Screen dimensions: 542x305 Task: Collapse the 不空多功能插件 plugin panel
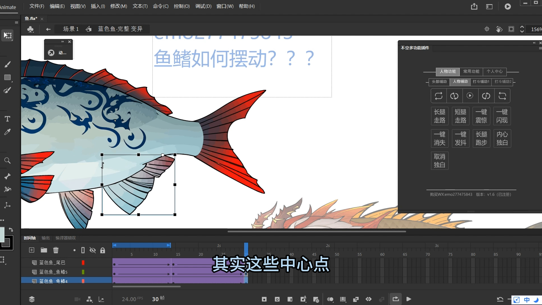(534, 43)
